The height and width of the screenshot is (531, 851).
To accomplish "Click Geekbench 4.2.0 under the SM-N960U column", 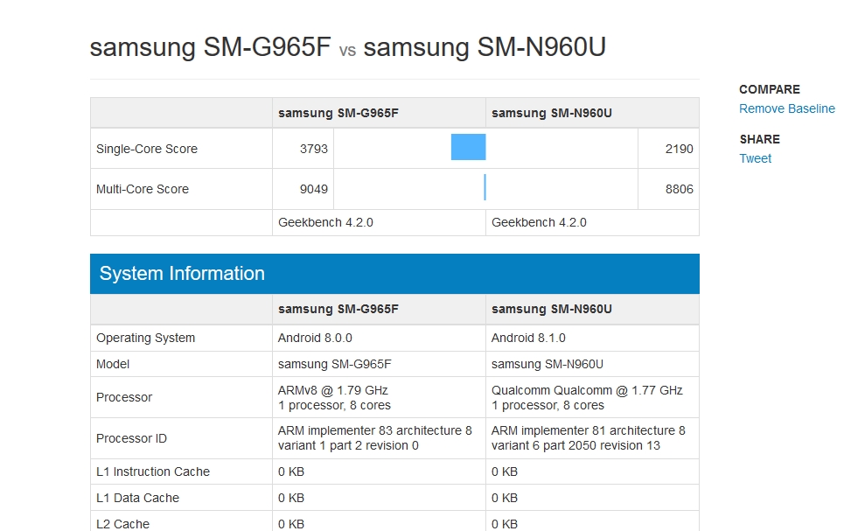I will click(x=539, y=222).
